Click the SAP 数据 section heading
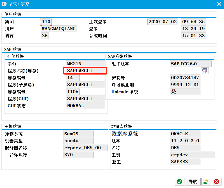 12,50
